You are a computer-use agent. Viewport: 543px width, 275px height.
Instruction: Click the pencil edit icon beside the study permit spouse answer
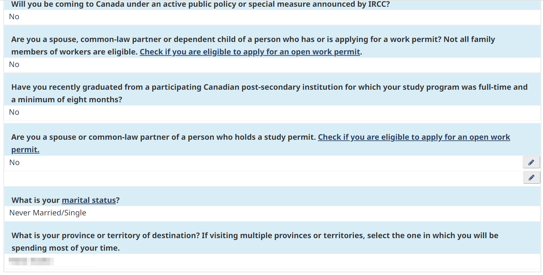pyautogui.click(x=531, y=162)
